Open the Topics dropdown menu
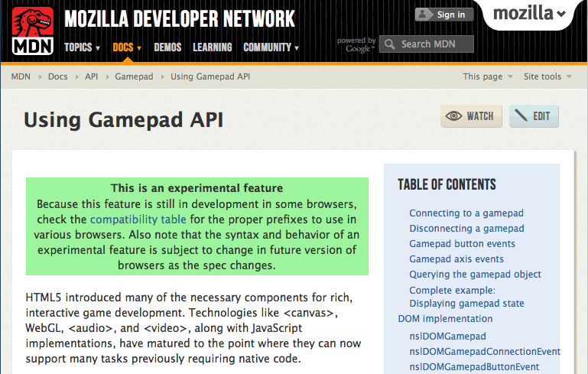The image size is (588, 374). point(82,47)
